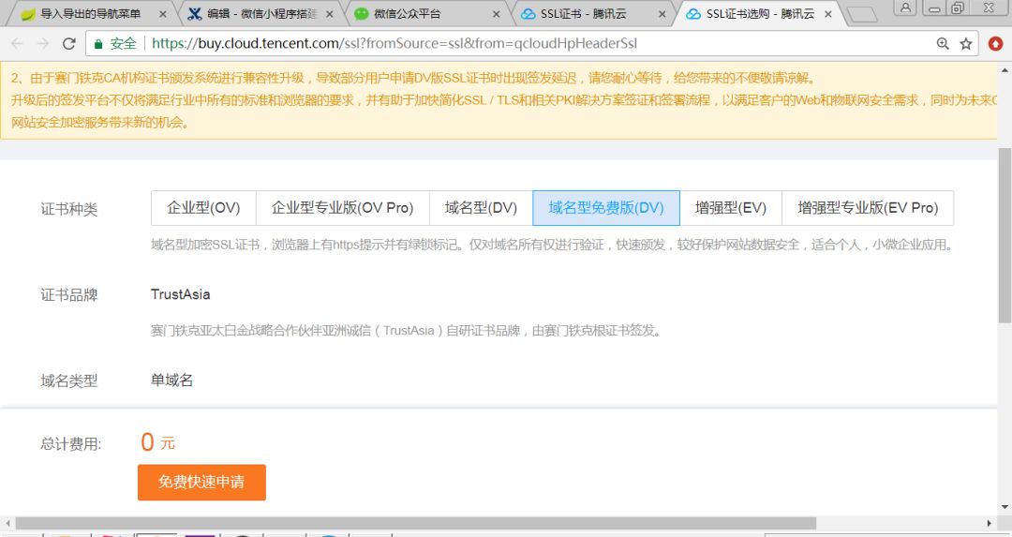The width and height of the screenshot is (1012, 537).
Task: Close the 编辑 - 微信小程序 tab
Action: [329, 13]
